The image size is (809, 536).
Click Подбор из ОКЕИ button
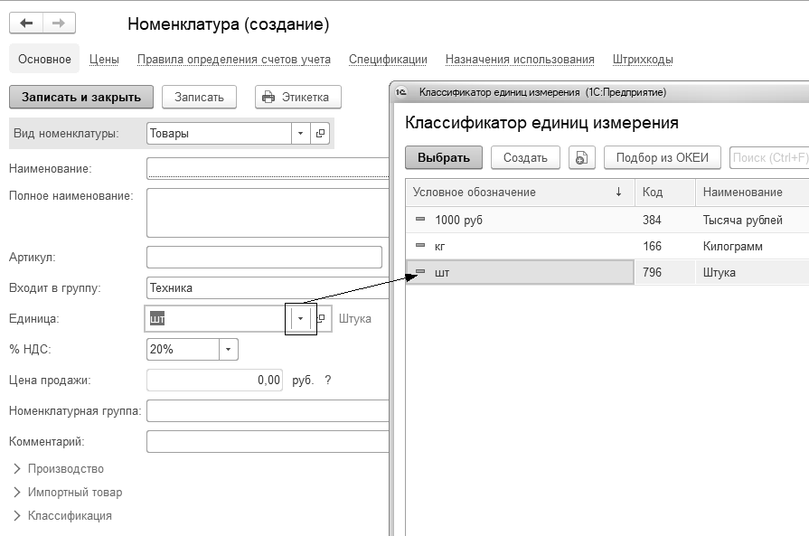click(x=662, y=158)
